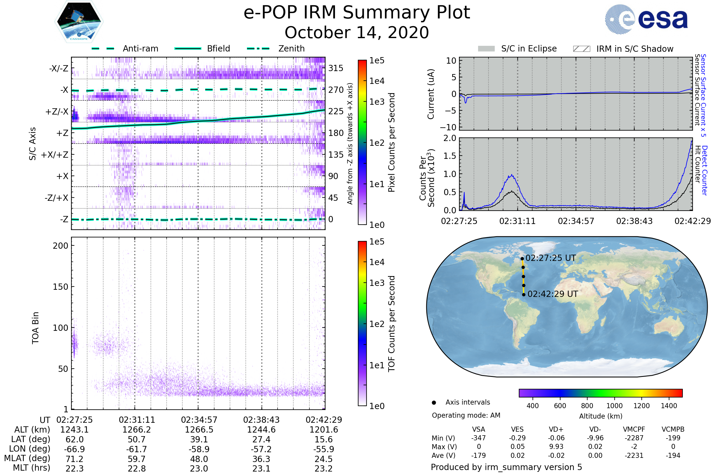
Task: Click the Axis intervals black dot marker
Action: [x=434, y=403]
